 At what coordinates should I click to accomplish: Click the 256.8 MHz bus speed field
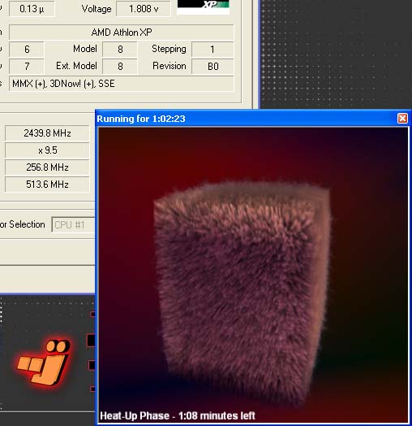47,167
